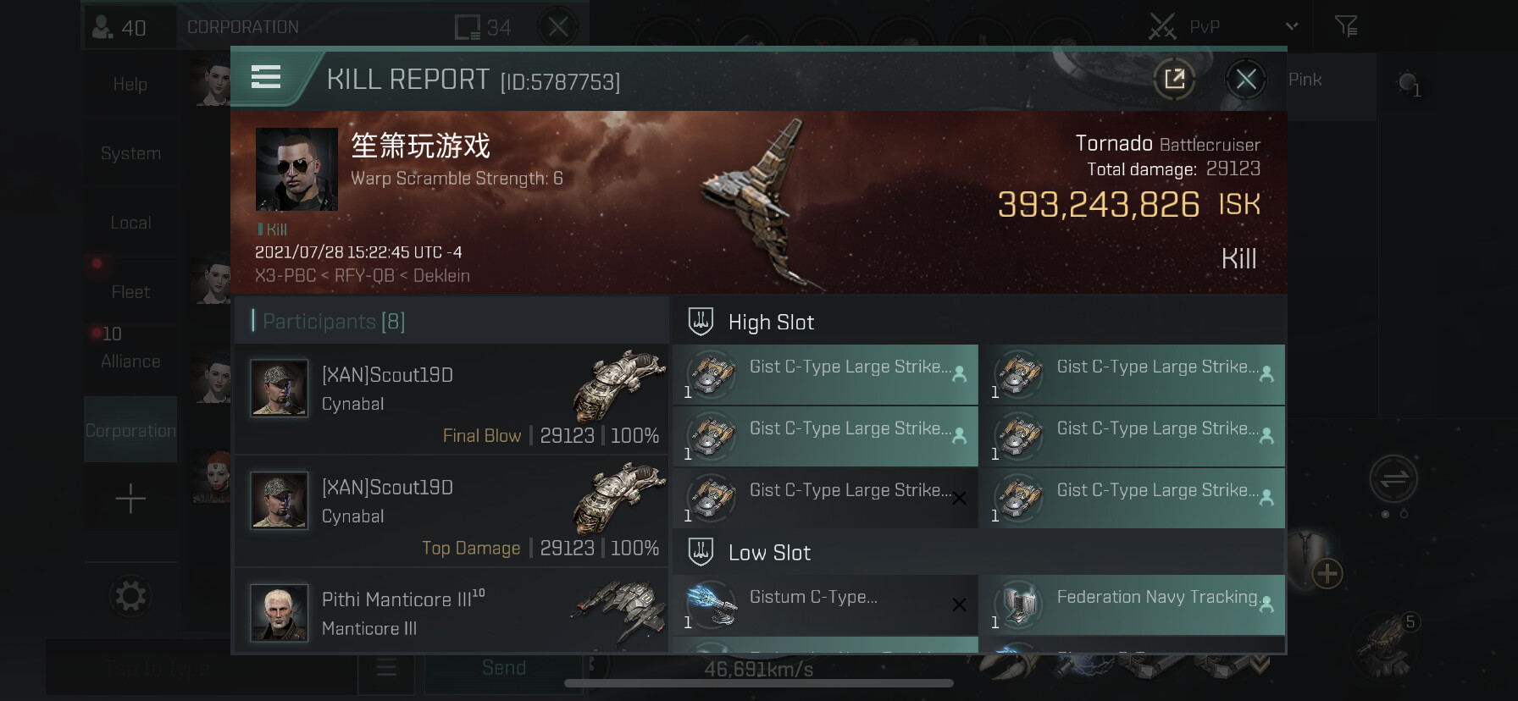Open the settings gear in chat sidebar
Image resolution: width=1518 pixels, height=701 pixels.
[x=130, y=597]
